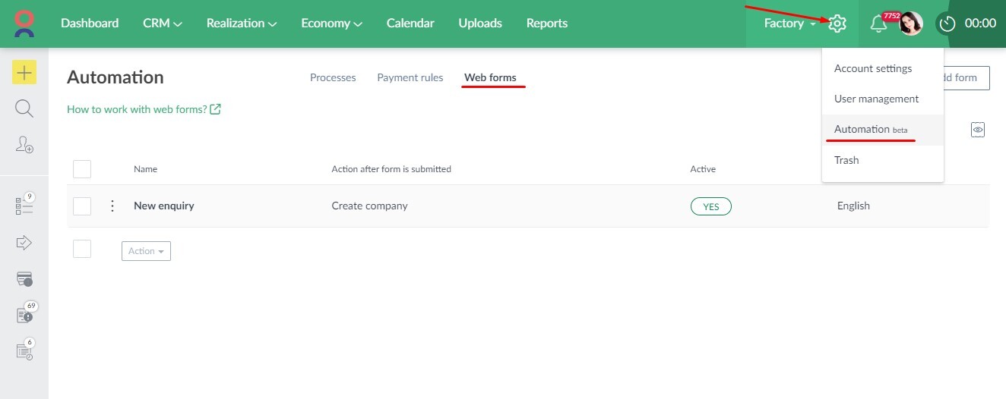Open search with the magnifier icon

[x=24, y=108]
